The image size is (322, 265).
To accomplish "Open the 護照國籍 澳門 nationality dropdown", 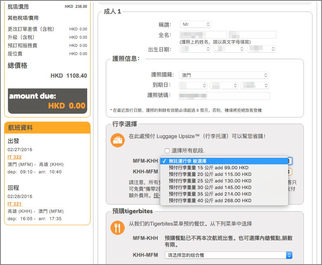I will click(224, 75).
